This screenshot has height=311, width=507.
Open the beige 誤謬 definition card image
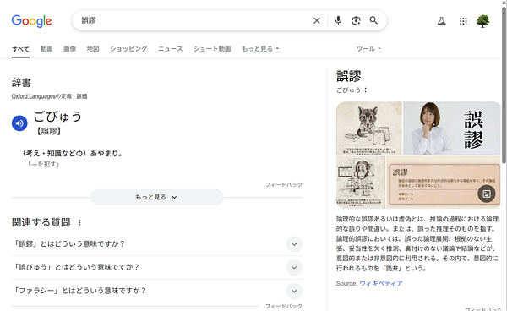[444, 182]
